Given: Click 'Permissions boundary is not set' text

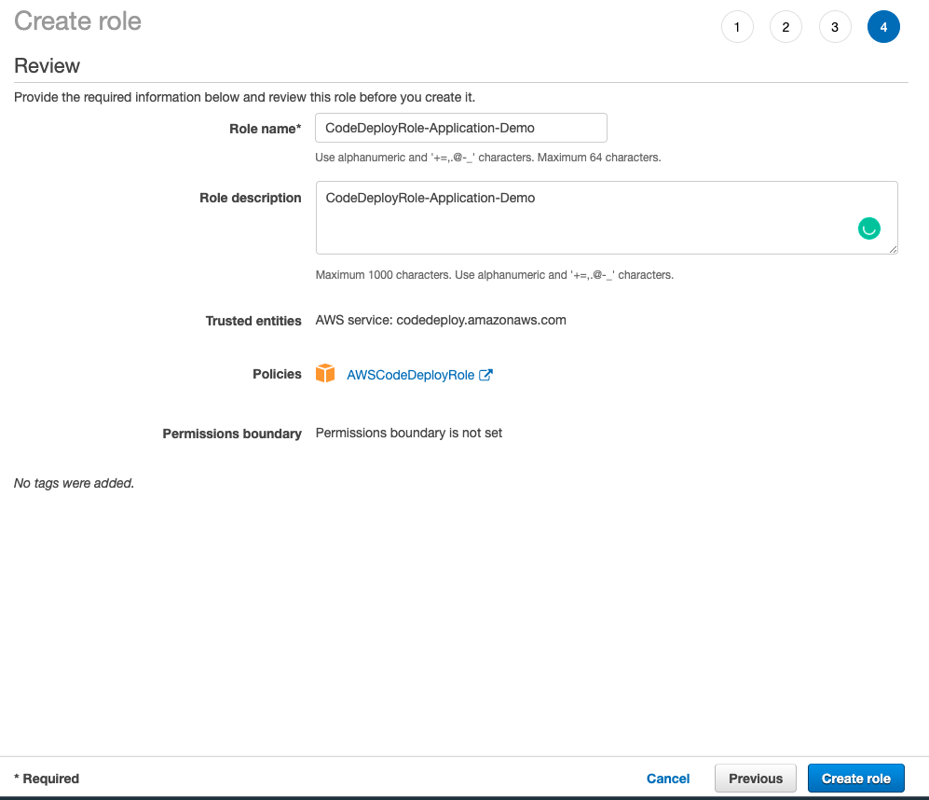Looking at the screenshot, I should pyautogui.click(x=409, y=433).
